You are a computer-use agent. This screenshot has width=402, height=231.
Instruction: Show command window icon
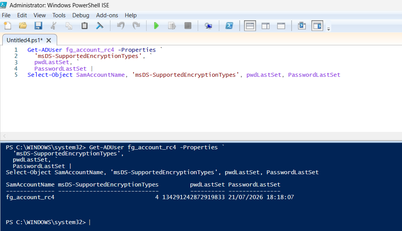tap(302, 26)
